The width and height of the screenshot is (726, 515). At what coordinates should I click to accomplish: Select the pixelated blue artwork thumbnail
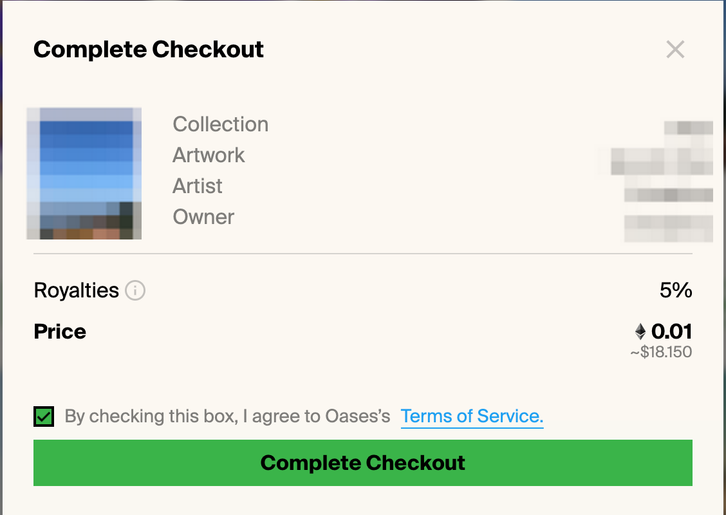(84, 174)
